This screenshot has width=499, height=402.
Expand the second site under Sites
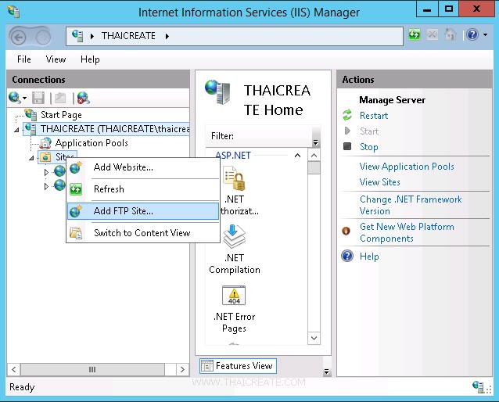pos(46,186)
